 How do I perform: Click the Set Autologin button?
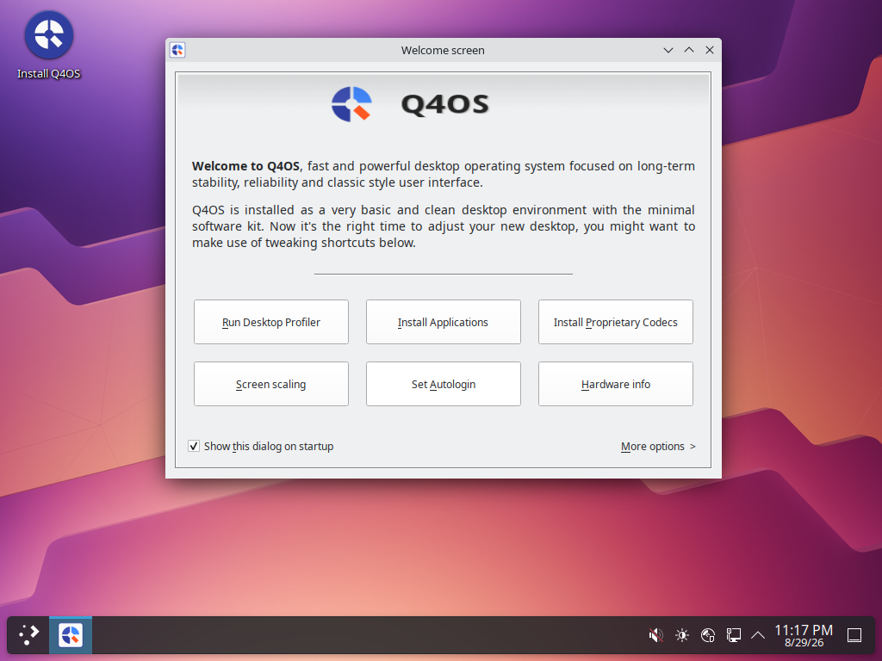tap(444, 384)
